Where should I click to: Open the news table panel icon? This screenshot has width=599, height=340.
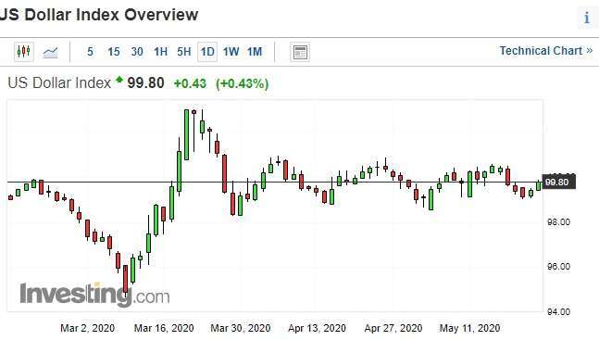click(300, 52)
